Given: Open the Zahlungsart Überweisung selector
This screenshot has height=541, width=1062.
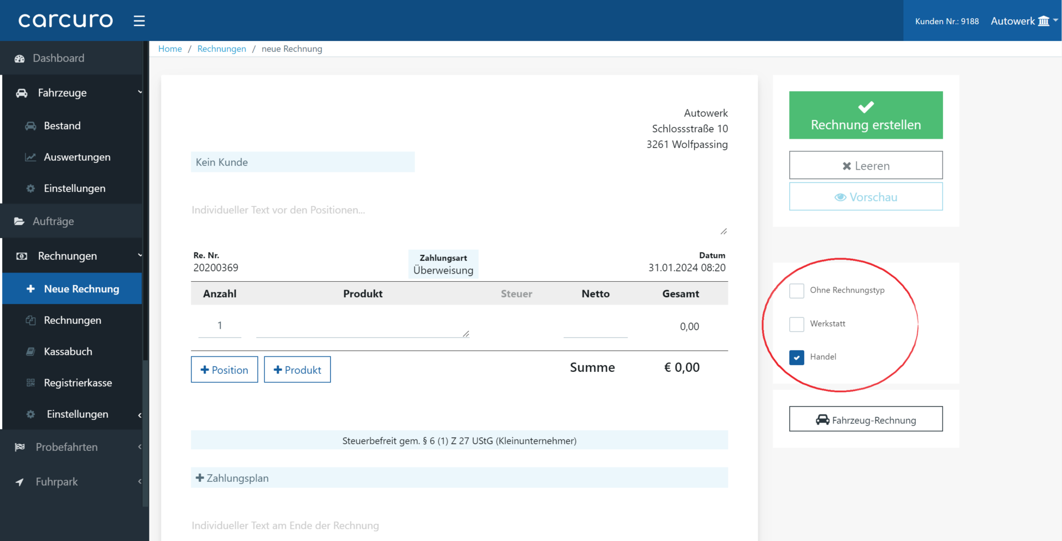Looking at the screenshot, I should (x=443, y=264).
